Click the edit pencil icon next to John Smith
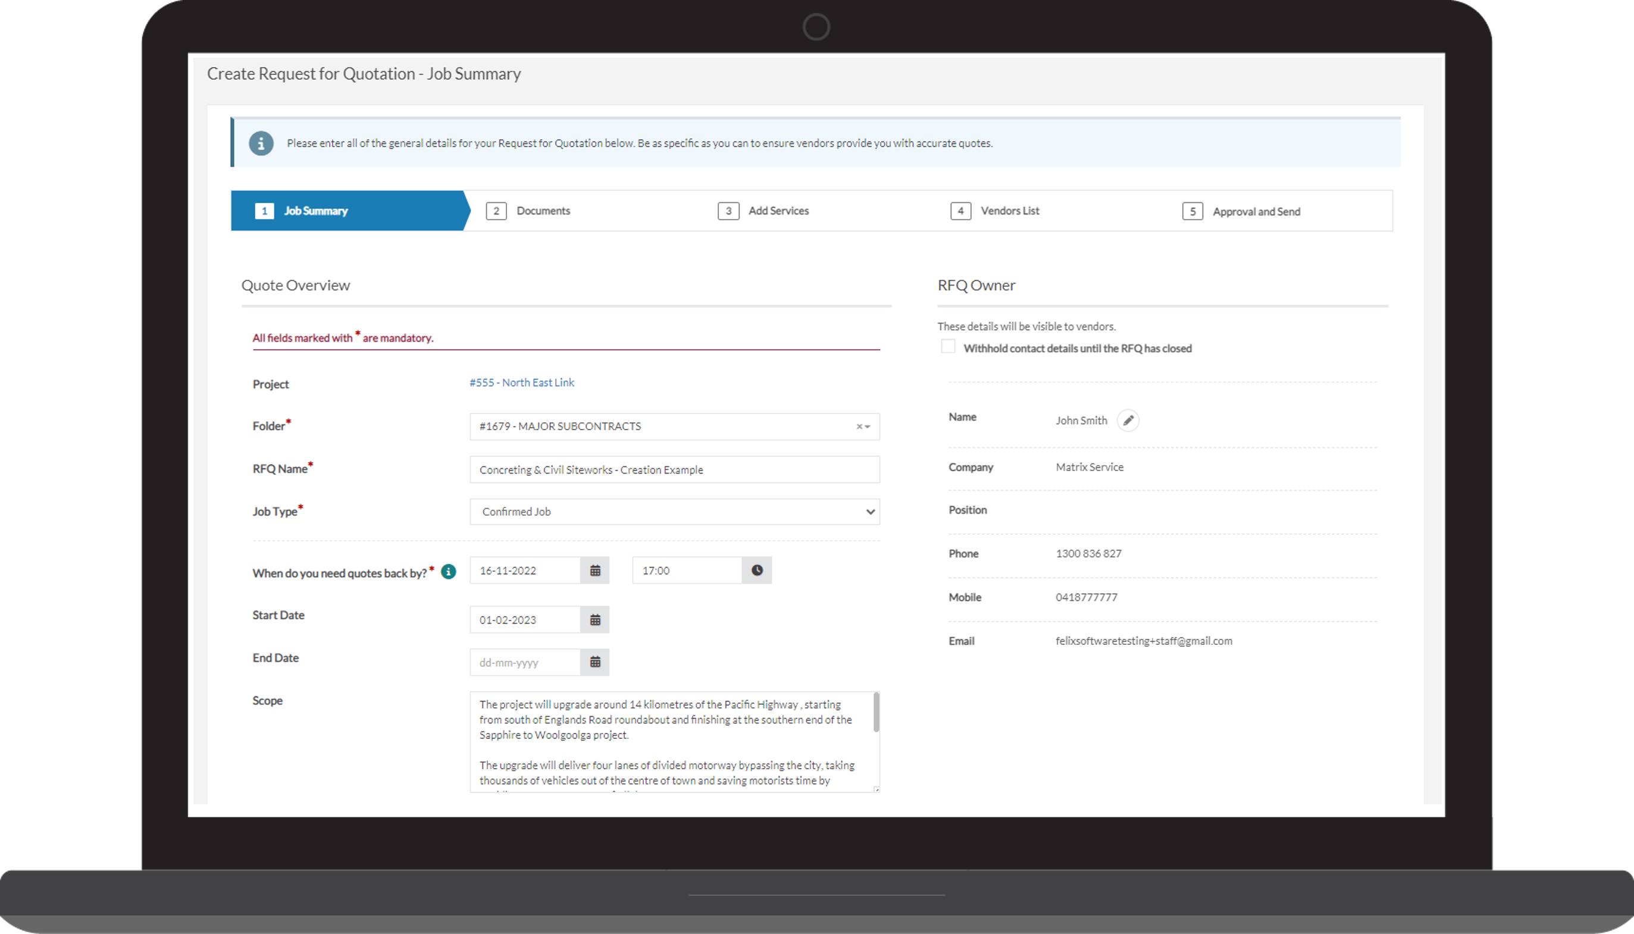Viewport: 1634px width, 934px height. coord(1128,419)
